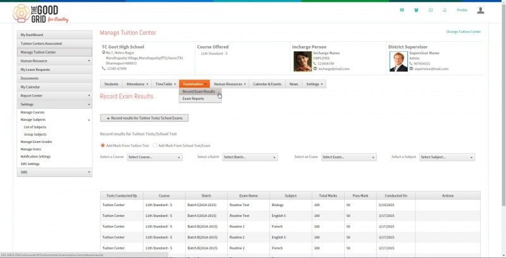Click the users group icon in header

pyautogui.click(x=416, y=10)
